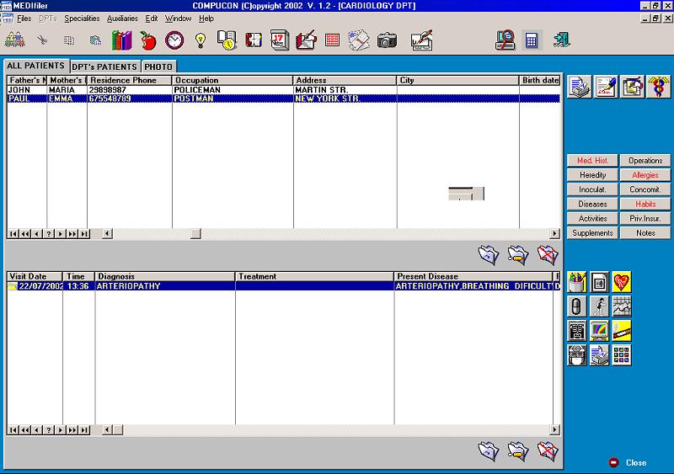Click the Treatment column header
Screen dimensions: 674x474
point(314,277)
